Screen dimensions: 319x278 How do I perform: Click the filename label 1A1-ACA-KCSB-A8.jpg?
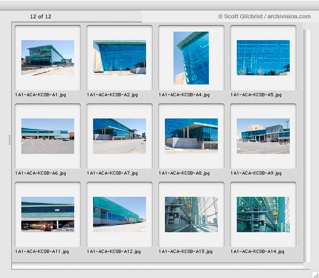coord(184,173)
